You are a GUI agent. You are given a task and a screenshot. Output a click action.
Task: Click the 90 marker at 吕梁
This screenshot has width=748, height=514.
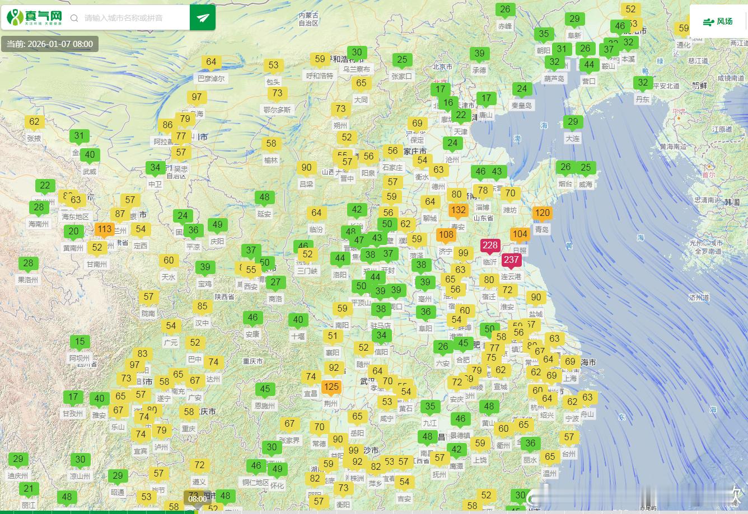tap(306, 168)
